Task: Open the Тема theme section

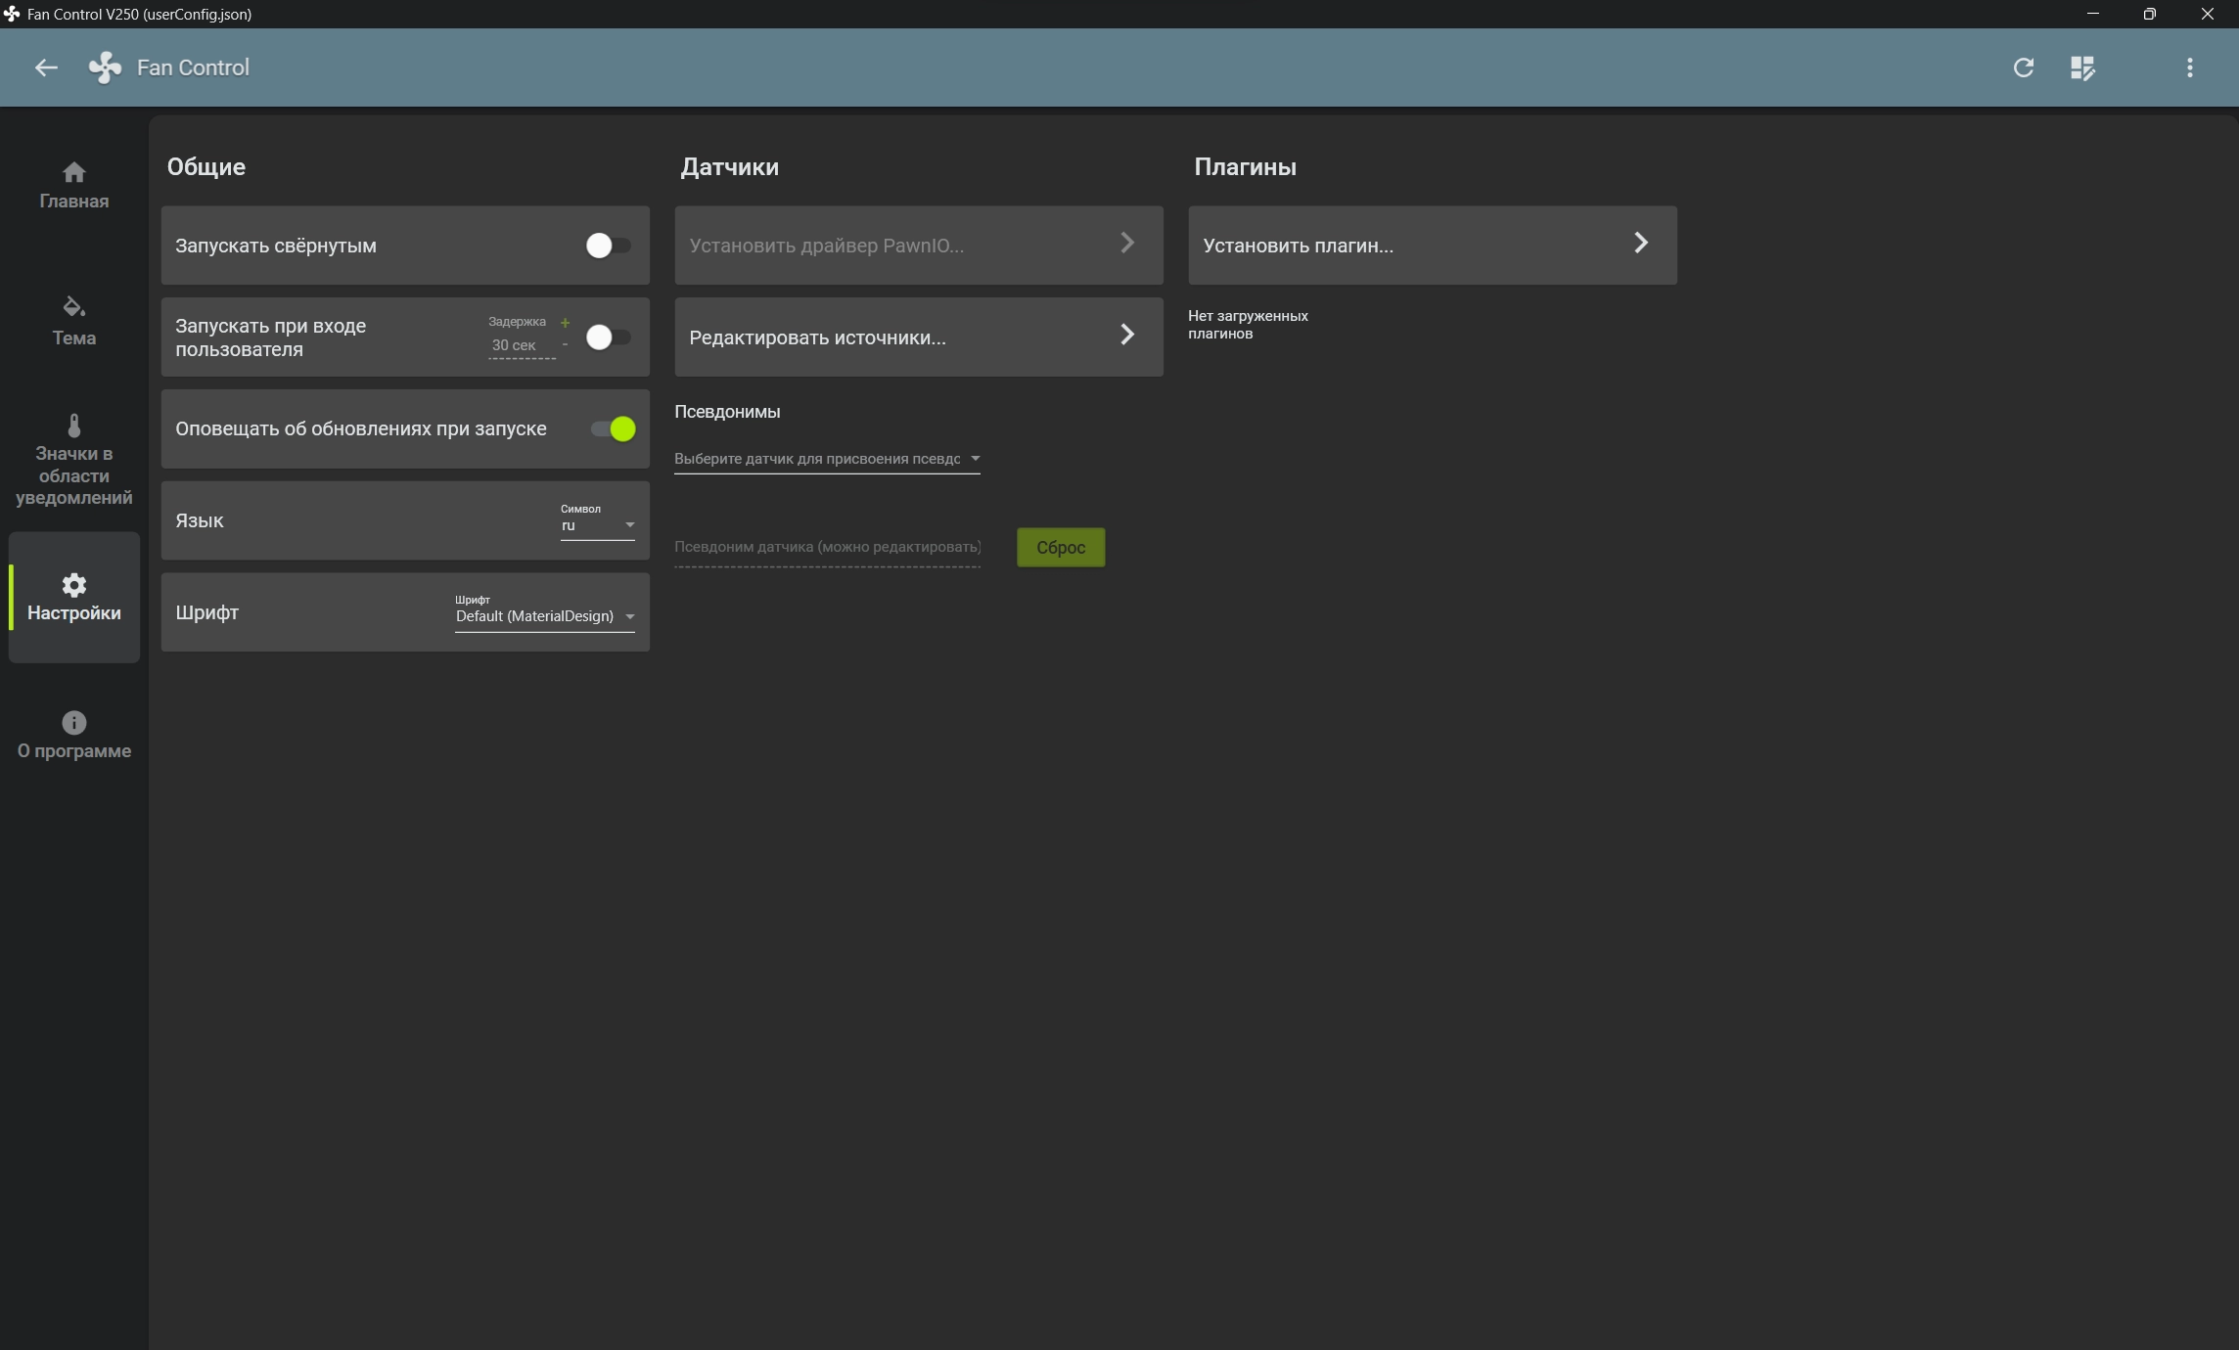Action: coord(73,321)
